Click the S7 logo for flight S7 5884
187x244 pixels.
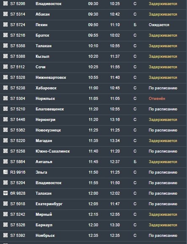[x=5, y=161]
